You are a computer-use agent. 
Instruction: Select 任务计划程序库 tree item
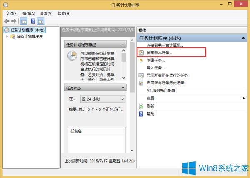(30, 37)
